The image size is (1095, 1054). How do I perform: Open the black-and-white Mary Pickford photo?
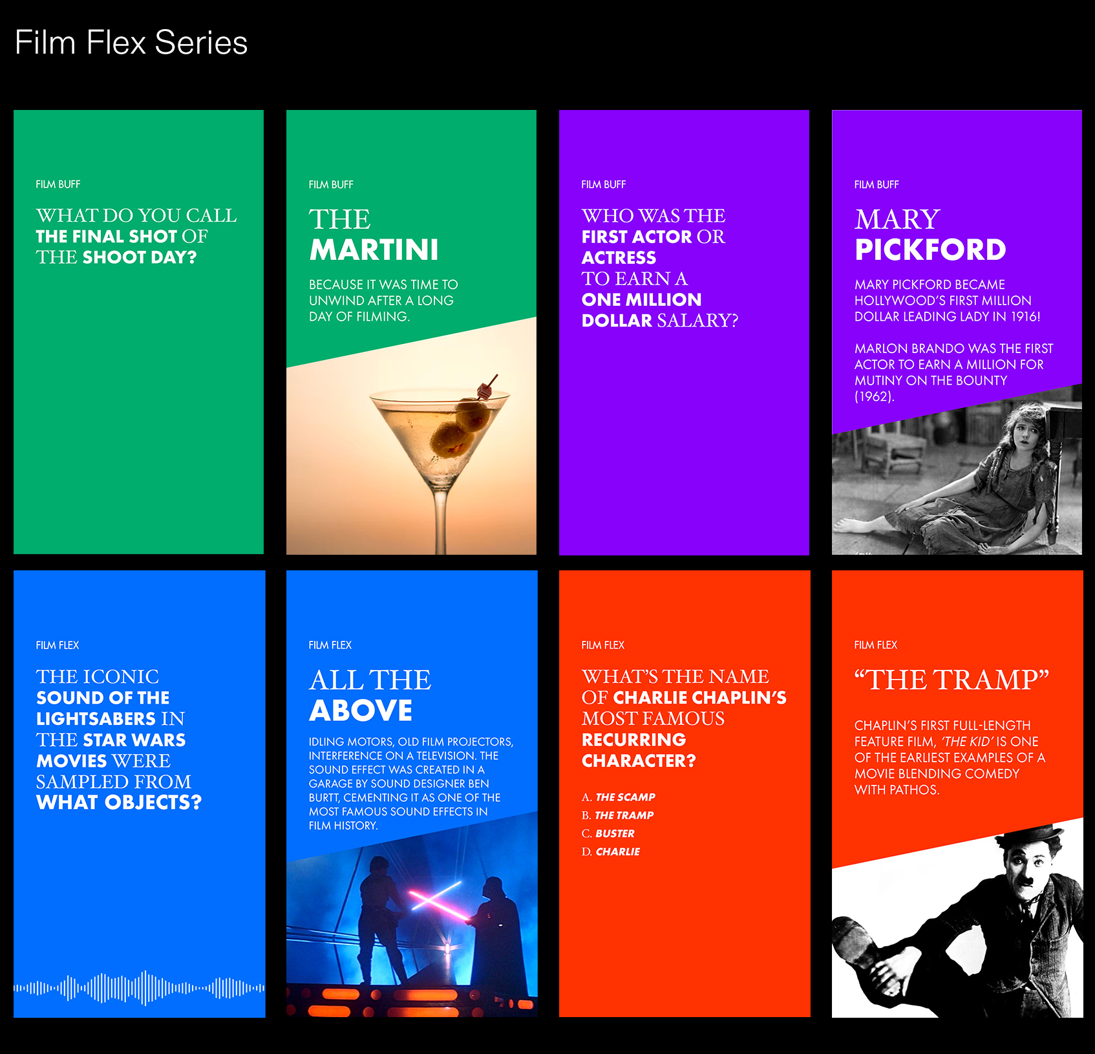(957, 479)
